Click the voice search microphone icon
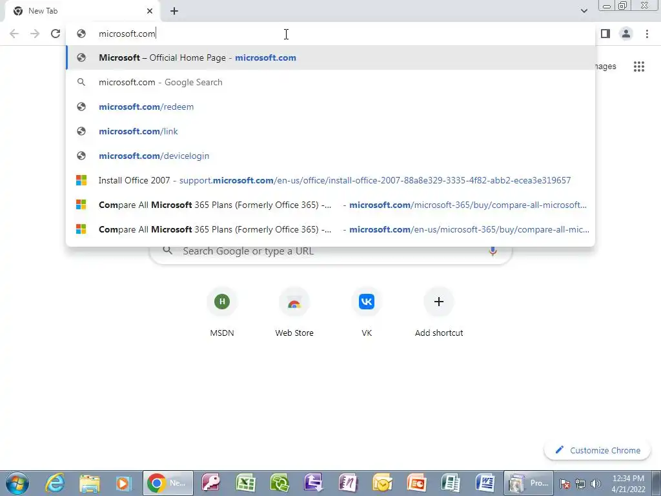This screenshot has width=661, height=496. click(x=493, y=251)
